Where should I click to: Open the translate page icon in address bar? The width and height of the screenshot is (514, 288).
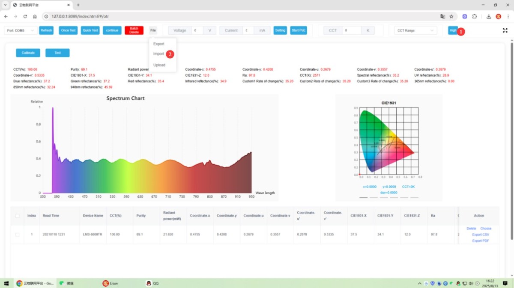[443, 16]
